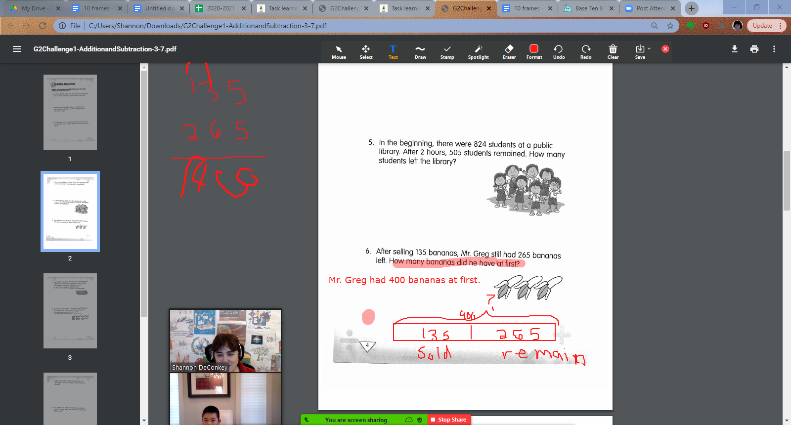Image resolution: width=791 pixels, height=425 pixels.
Task: Clear annotations with the trash icon
Action: (613, 51)
